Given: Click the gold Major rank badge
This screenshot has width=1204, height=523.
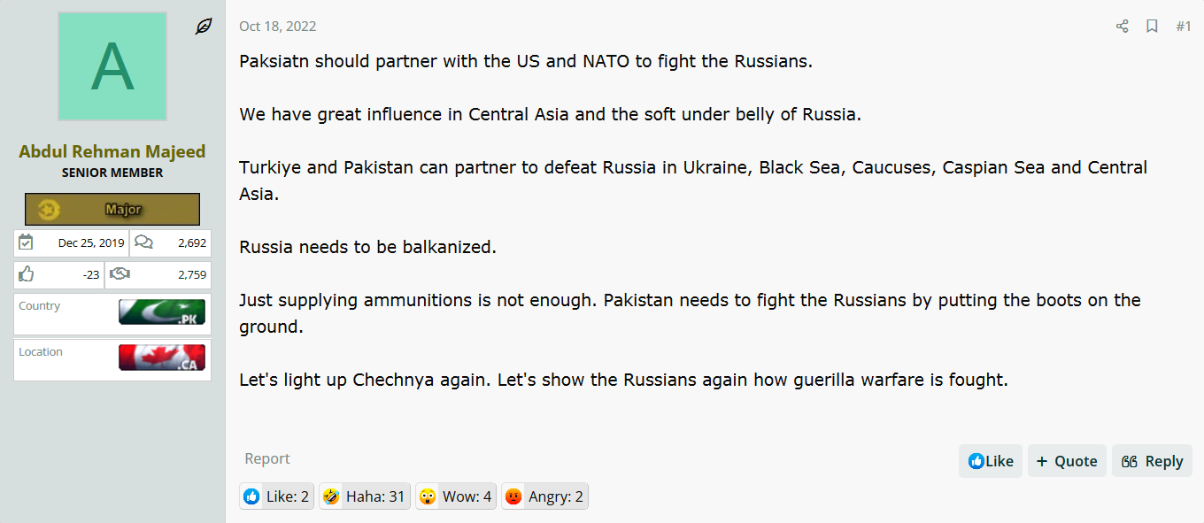Looking at the screenshot, I should coord(112,210).
